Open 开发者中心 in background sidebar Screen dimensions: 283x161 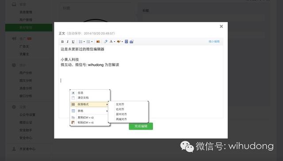(x=27, y=149)
